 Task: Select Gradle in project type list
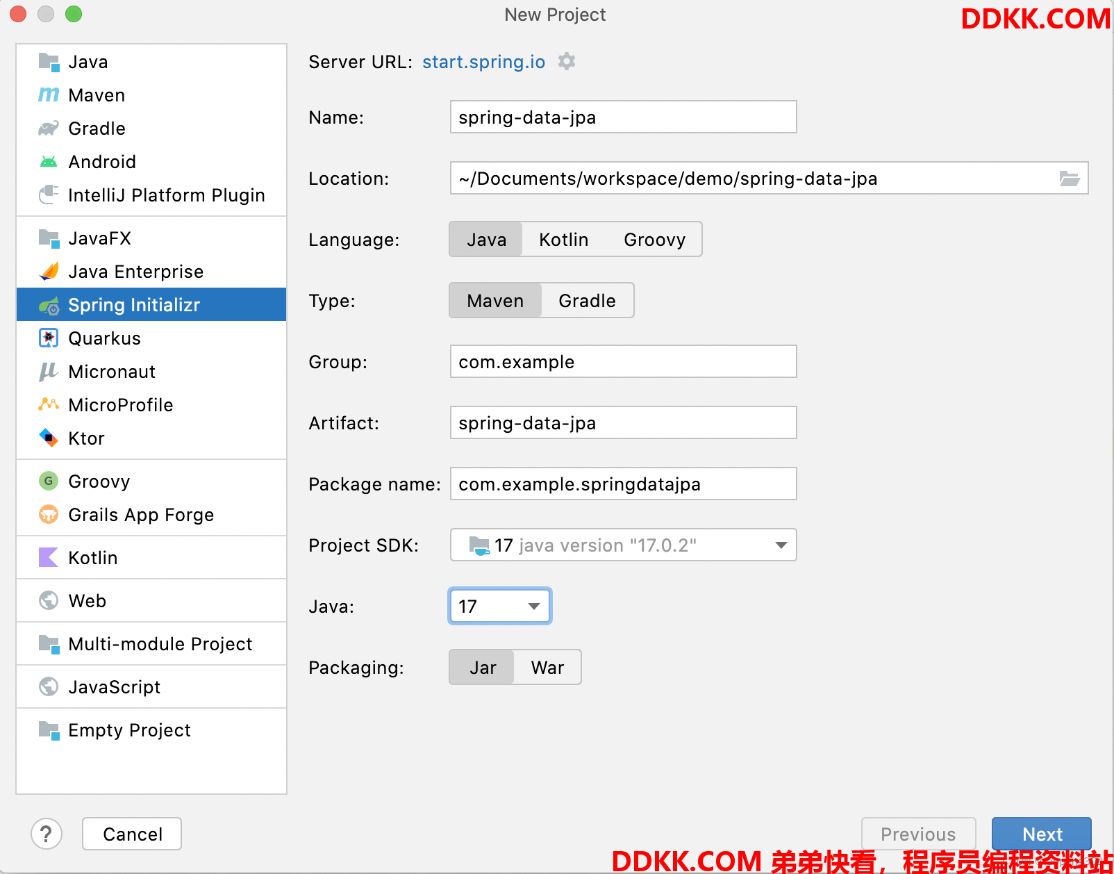(151, 129)
